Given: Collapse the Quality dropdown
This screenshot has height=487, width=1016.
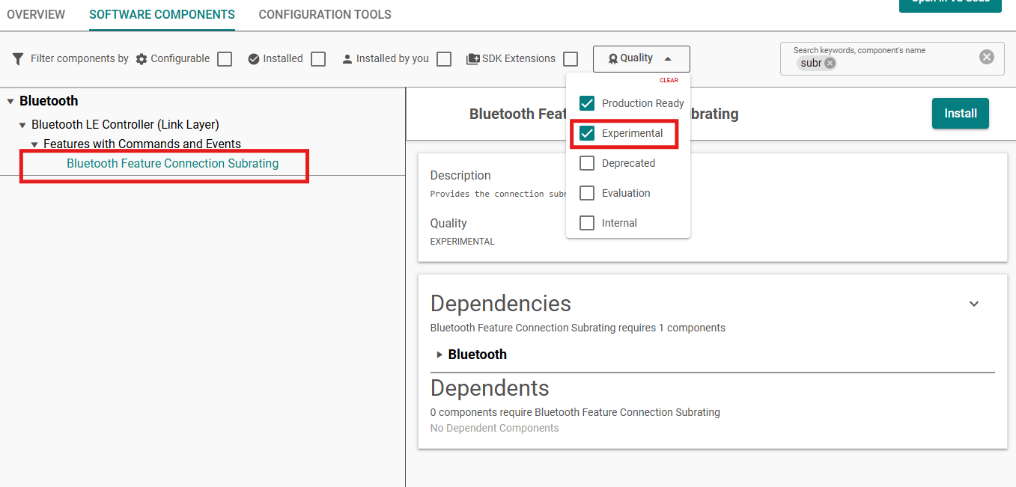Looking at the screenshot, I should pos(642,59).
